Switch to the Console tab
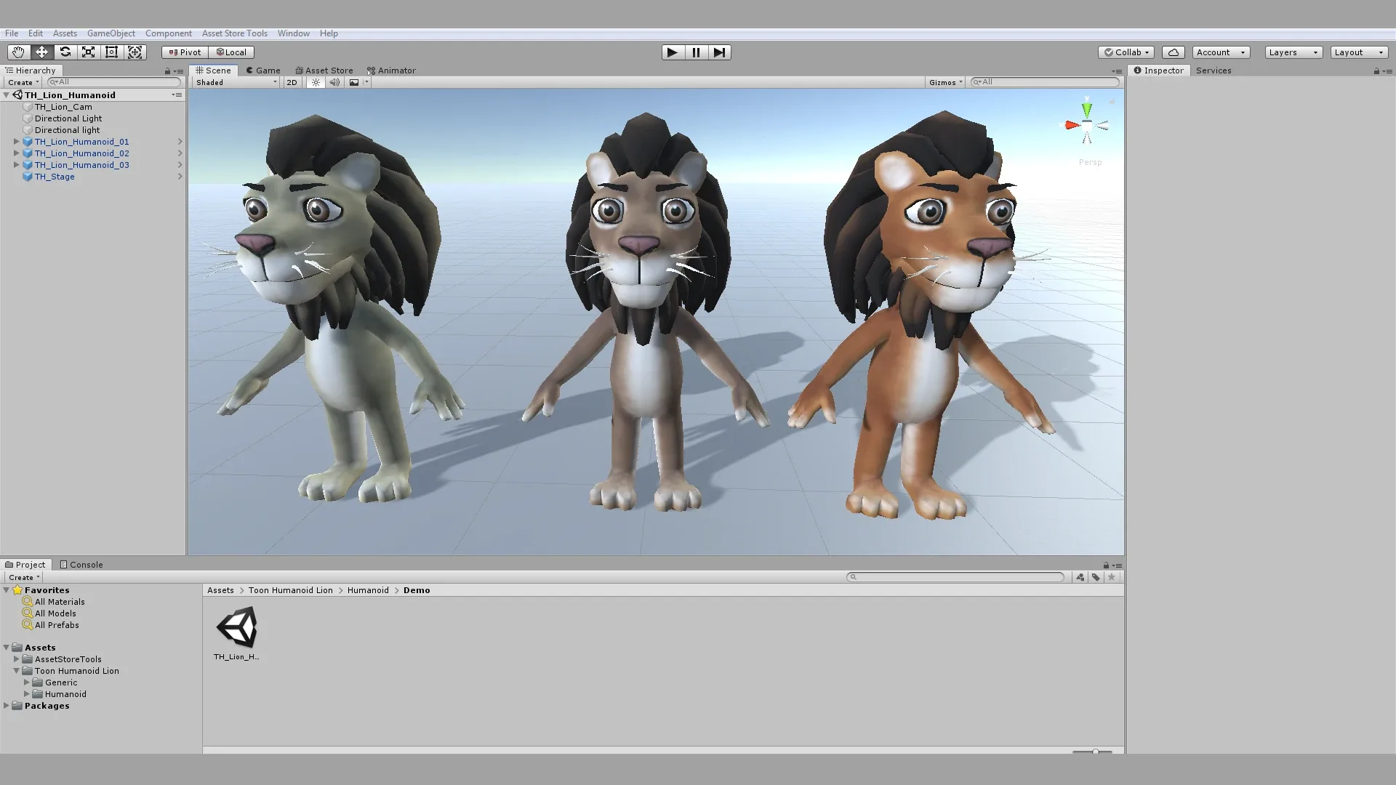The image size is (1396, 785). [x=81, y=565]
